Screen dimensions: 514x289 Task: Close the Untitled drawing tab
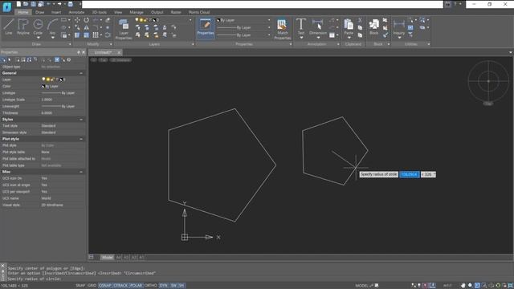coord(119,52)
